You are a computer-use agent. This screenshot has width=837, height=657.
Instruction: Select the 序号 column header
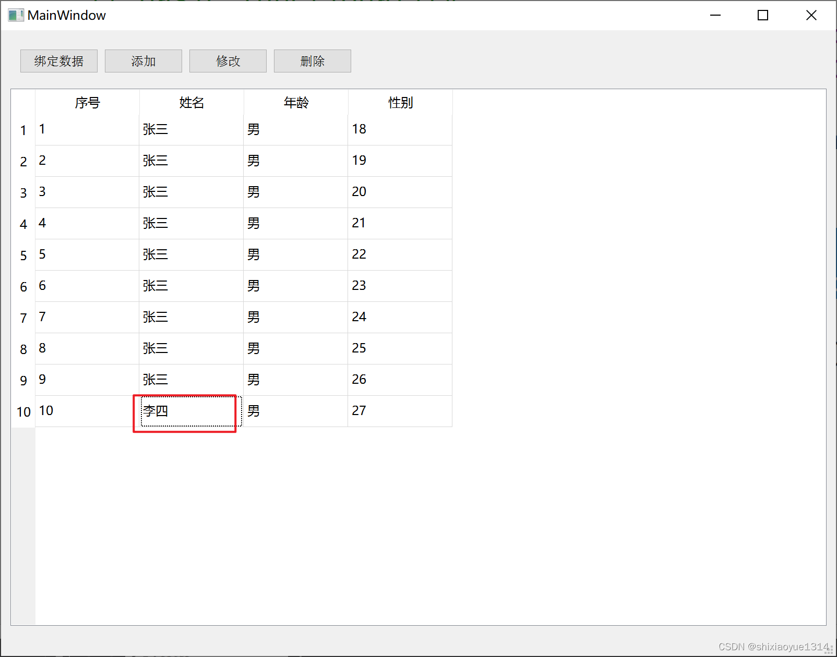coord(87,102)
